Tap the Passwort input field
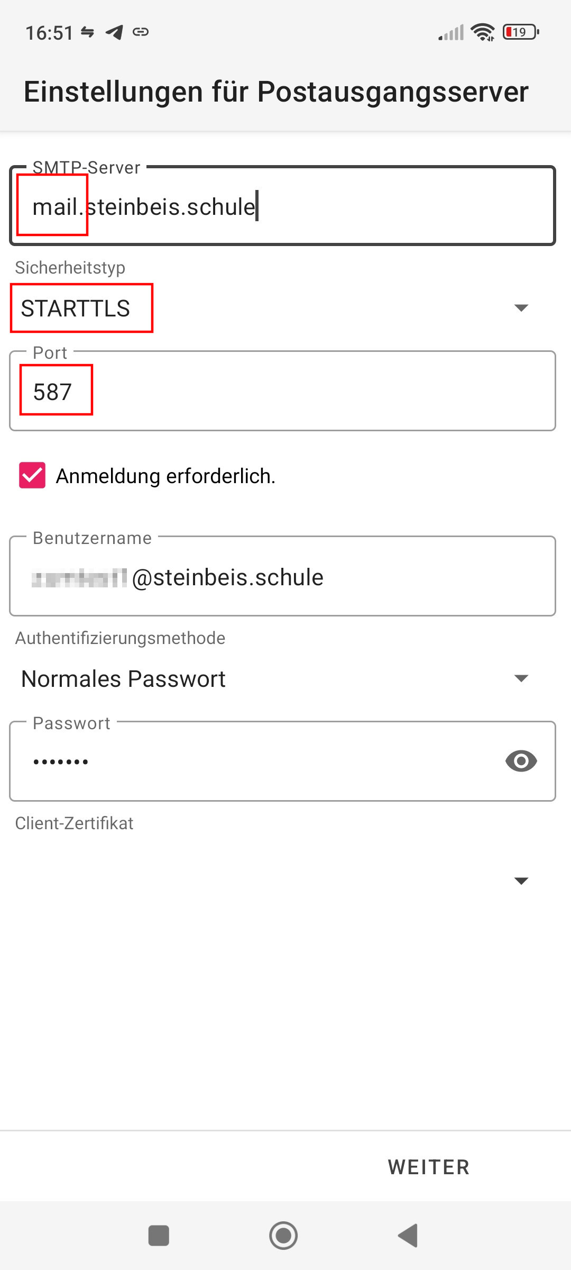This screenshot has height=1270, width=571. [x=254, y=761]
